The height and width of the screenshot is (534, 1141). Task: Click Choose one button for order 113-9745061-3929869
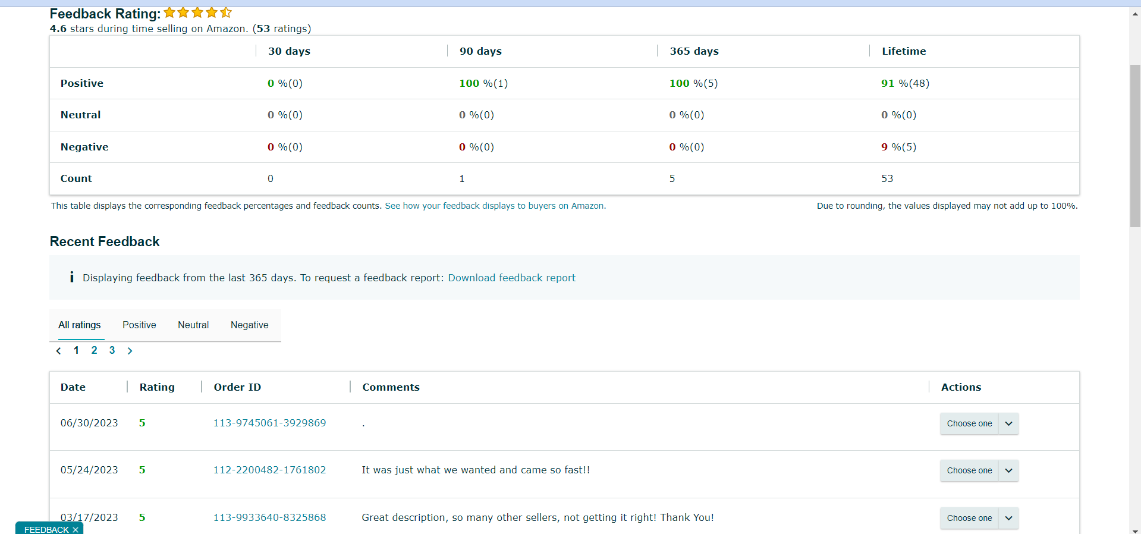pyautogui.click(x=969, y=423)
